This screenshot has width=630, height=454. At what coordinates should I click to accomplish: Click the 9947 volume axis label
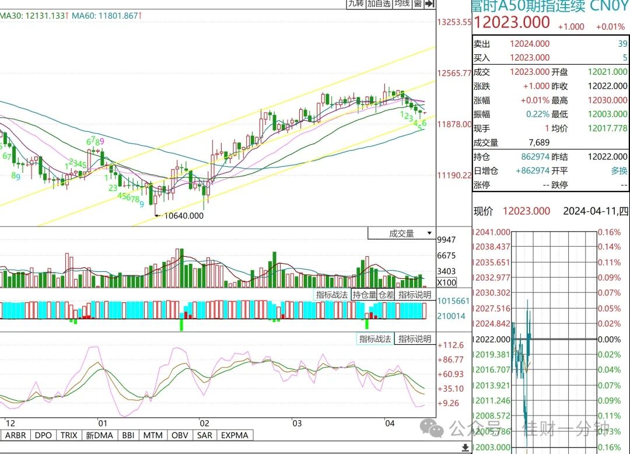tap(446, 240)
